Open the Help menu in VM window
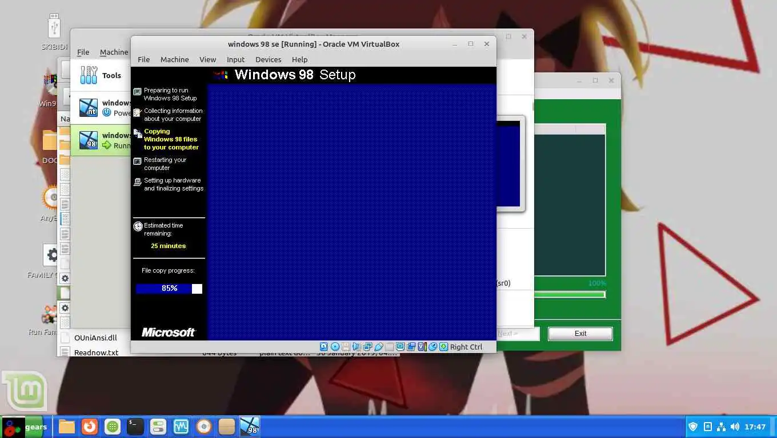 299,59
